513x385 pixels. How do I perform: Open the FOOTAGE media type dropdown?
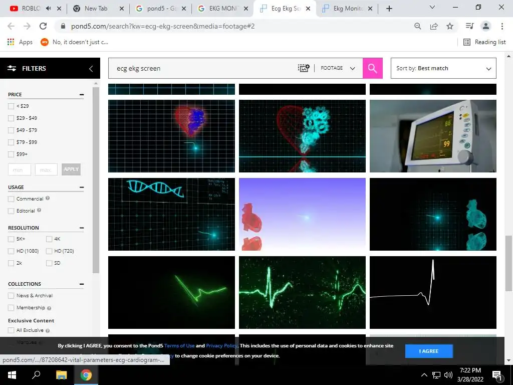pyautogui.click(x=338, y=68)
